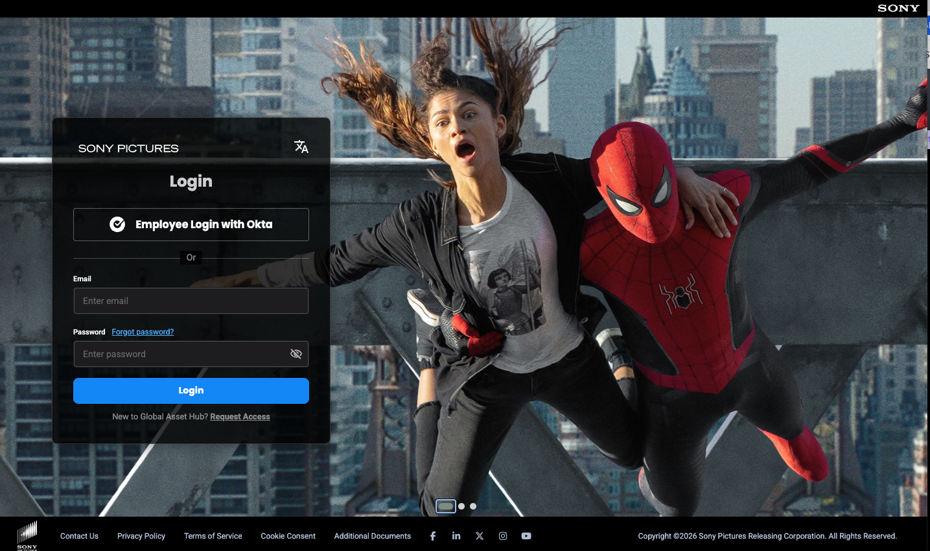Click the Okta checkmark icon

coord(117,224)
